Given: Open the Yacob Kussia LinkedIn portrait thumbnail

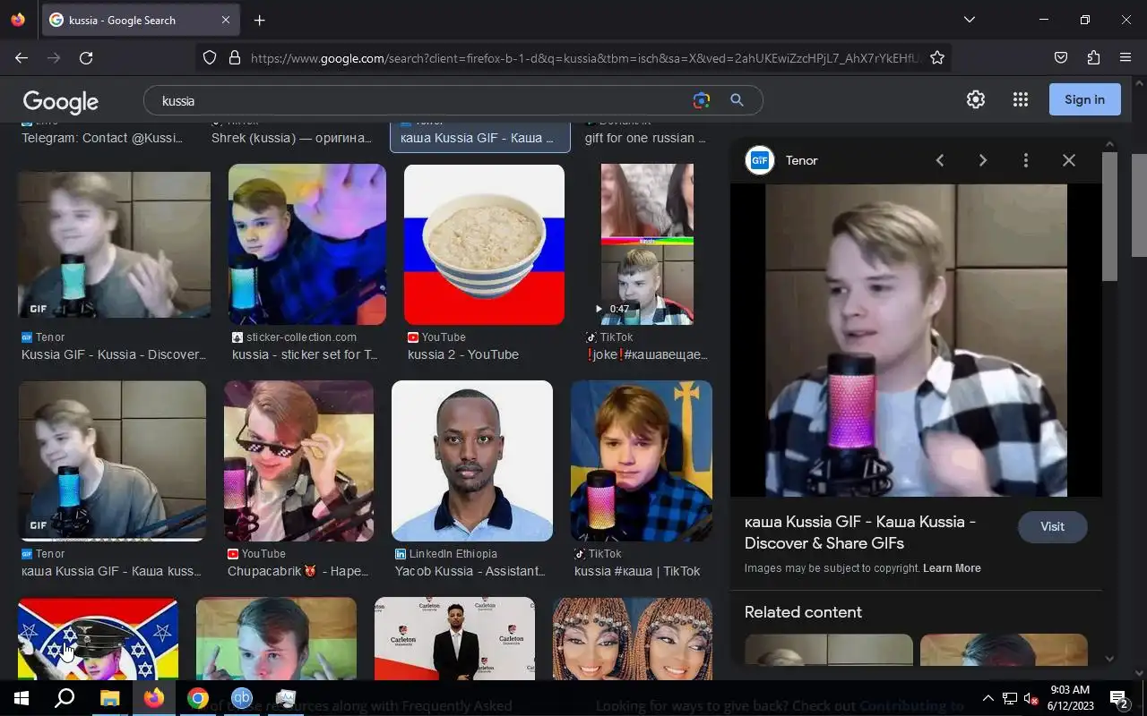Looking at the screenshot, I should point(472,461).
